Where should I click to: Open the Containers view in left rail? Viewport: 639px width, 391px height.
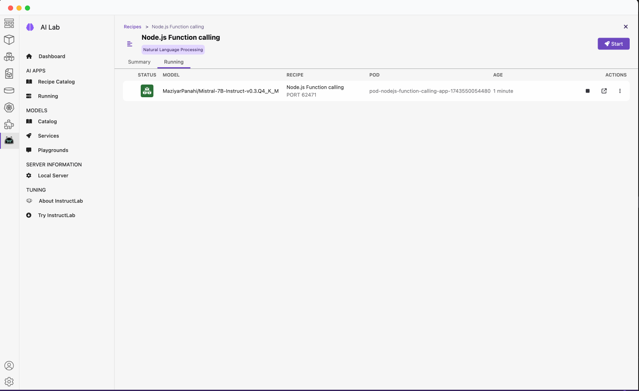[9, 40]
